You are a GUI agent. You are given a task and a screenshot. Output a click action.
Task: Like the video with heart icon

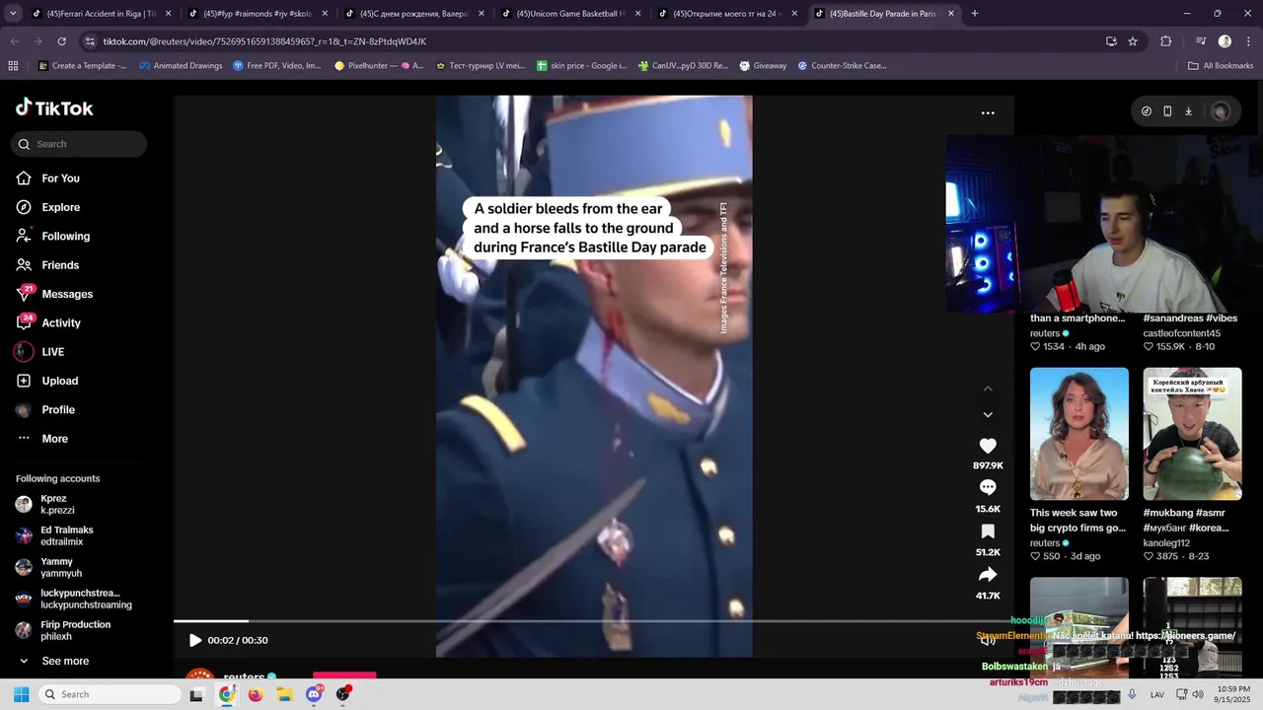[x=988, y=446]
